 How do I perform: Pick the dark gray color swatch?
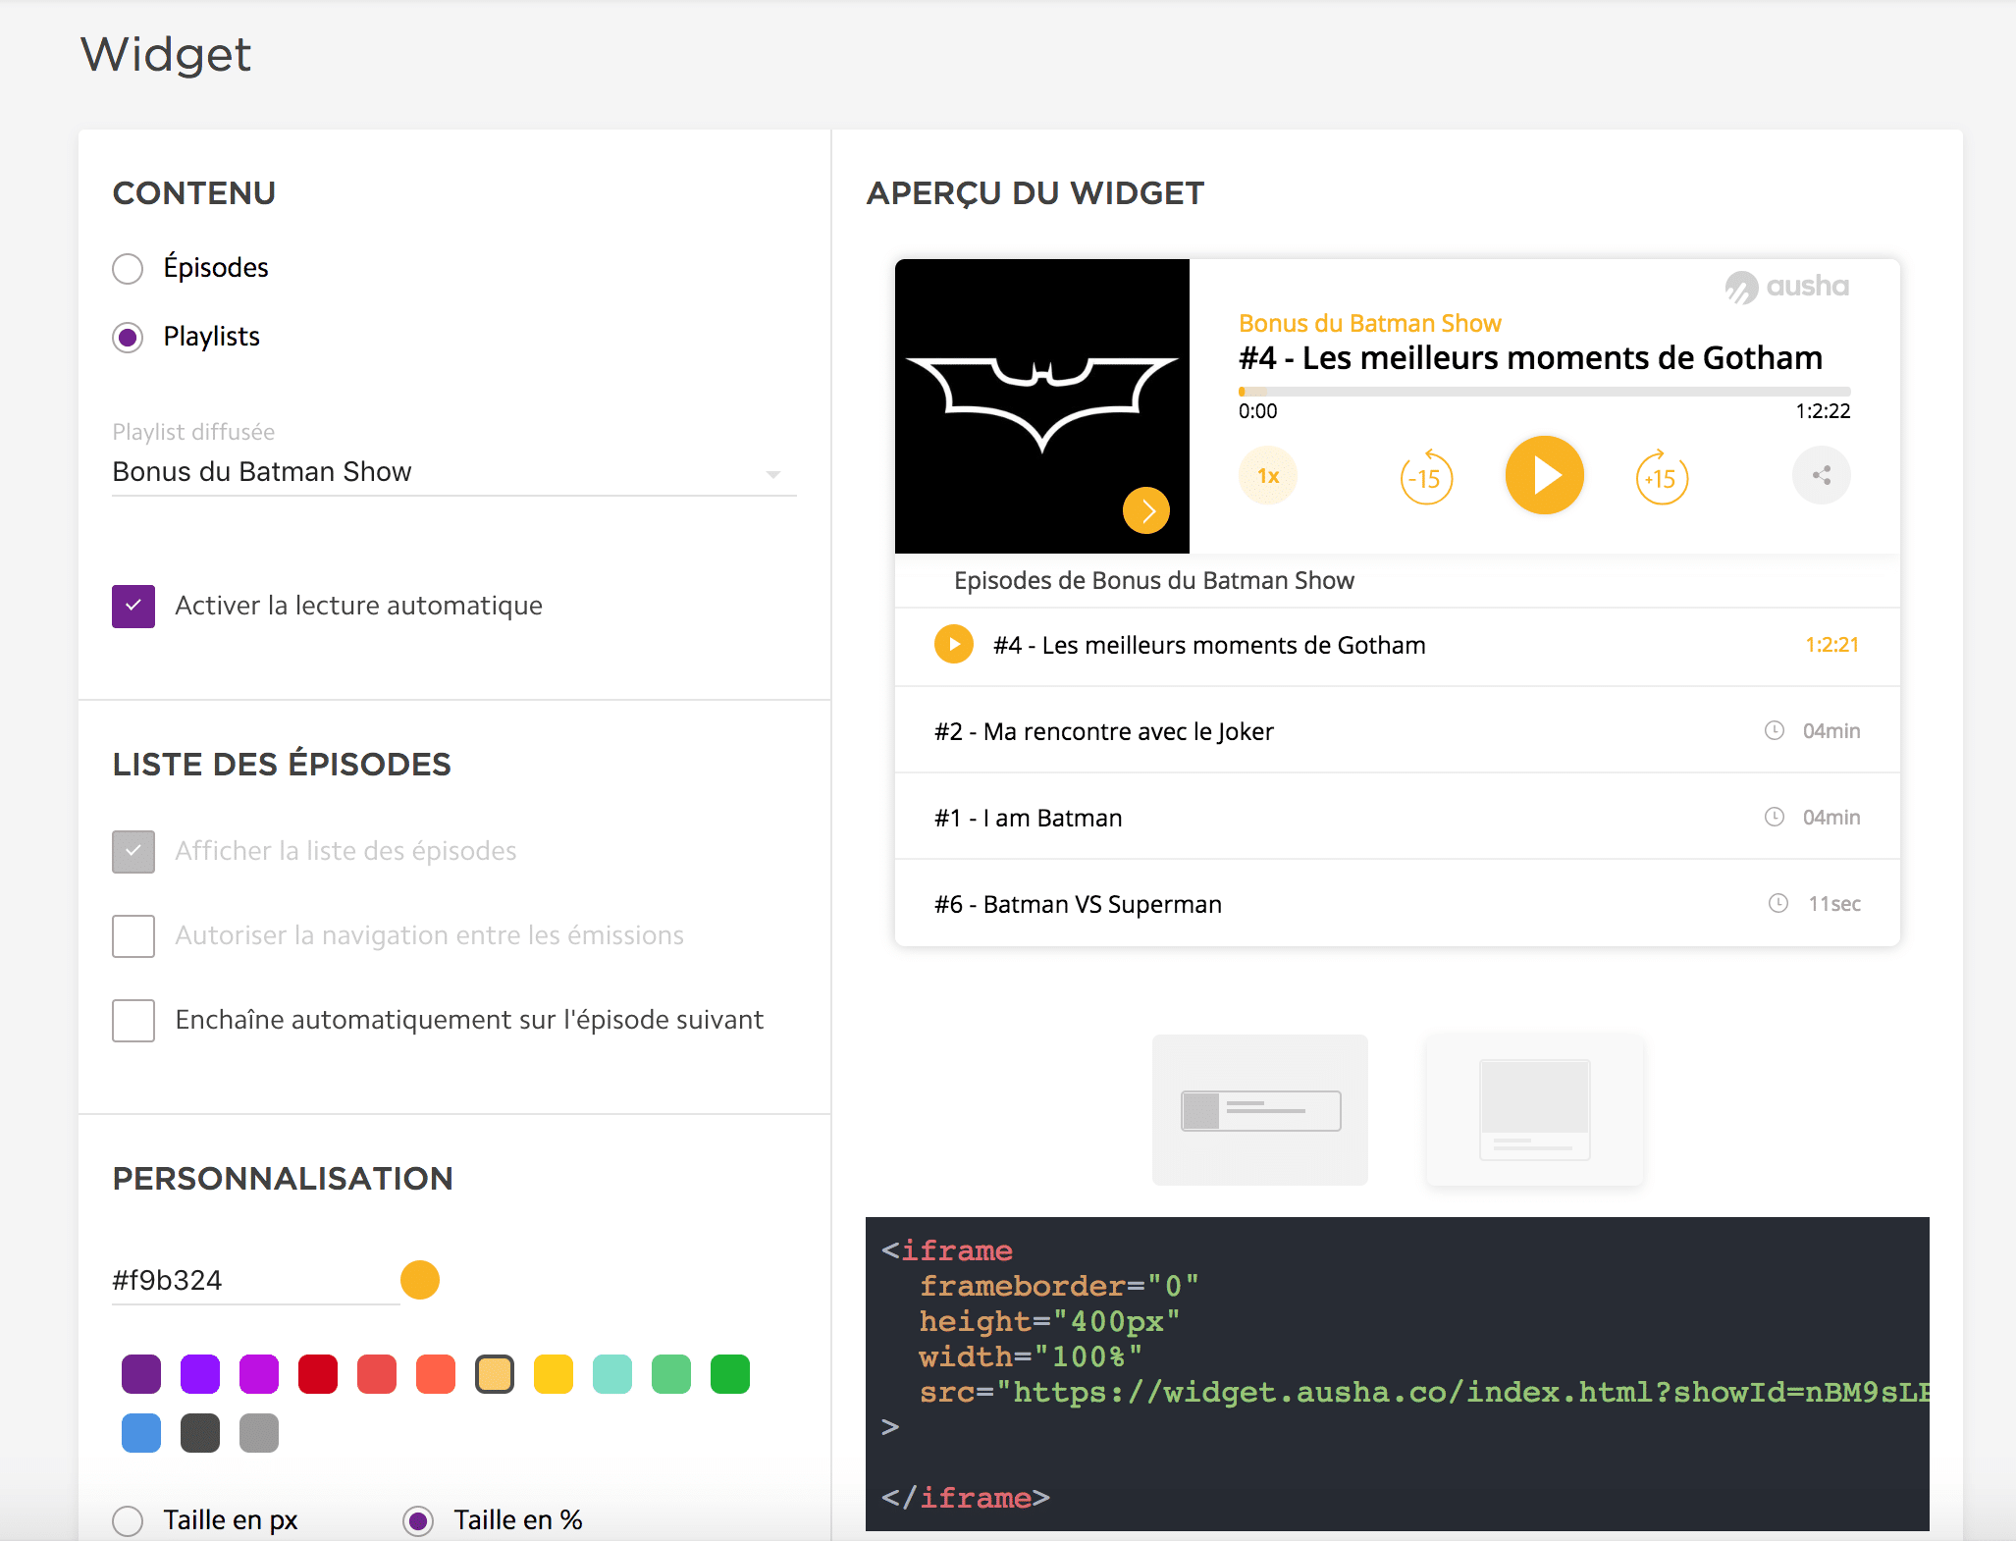pyautogui.click(x=200, y=1433)
